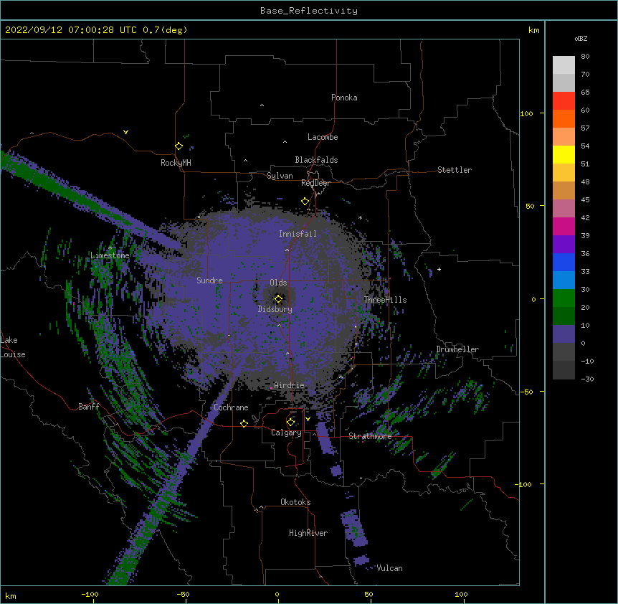Click the purple echo patch west of Vulcan

[361, 560]
